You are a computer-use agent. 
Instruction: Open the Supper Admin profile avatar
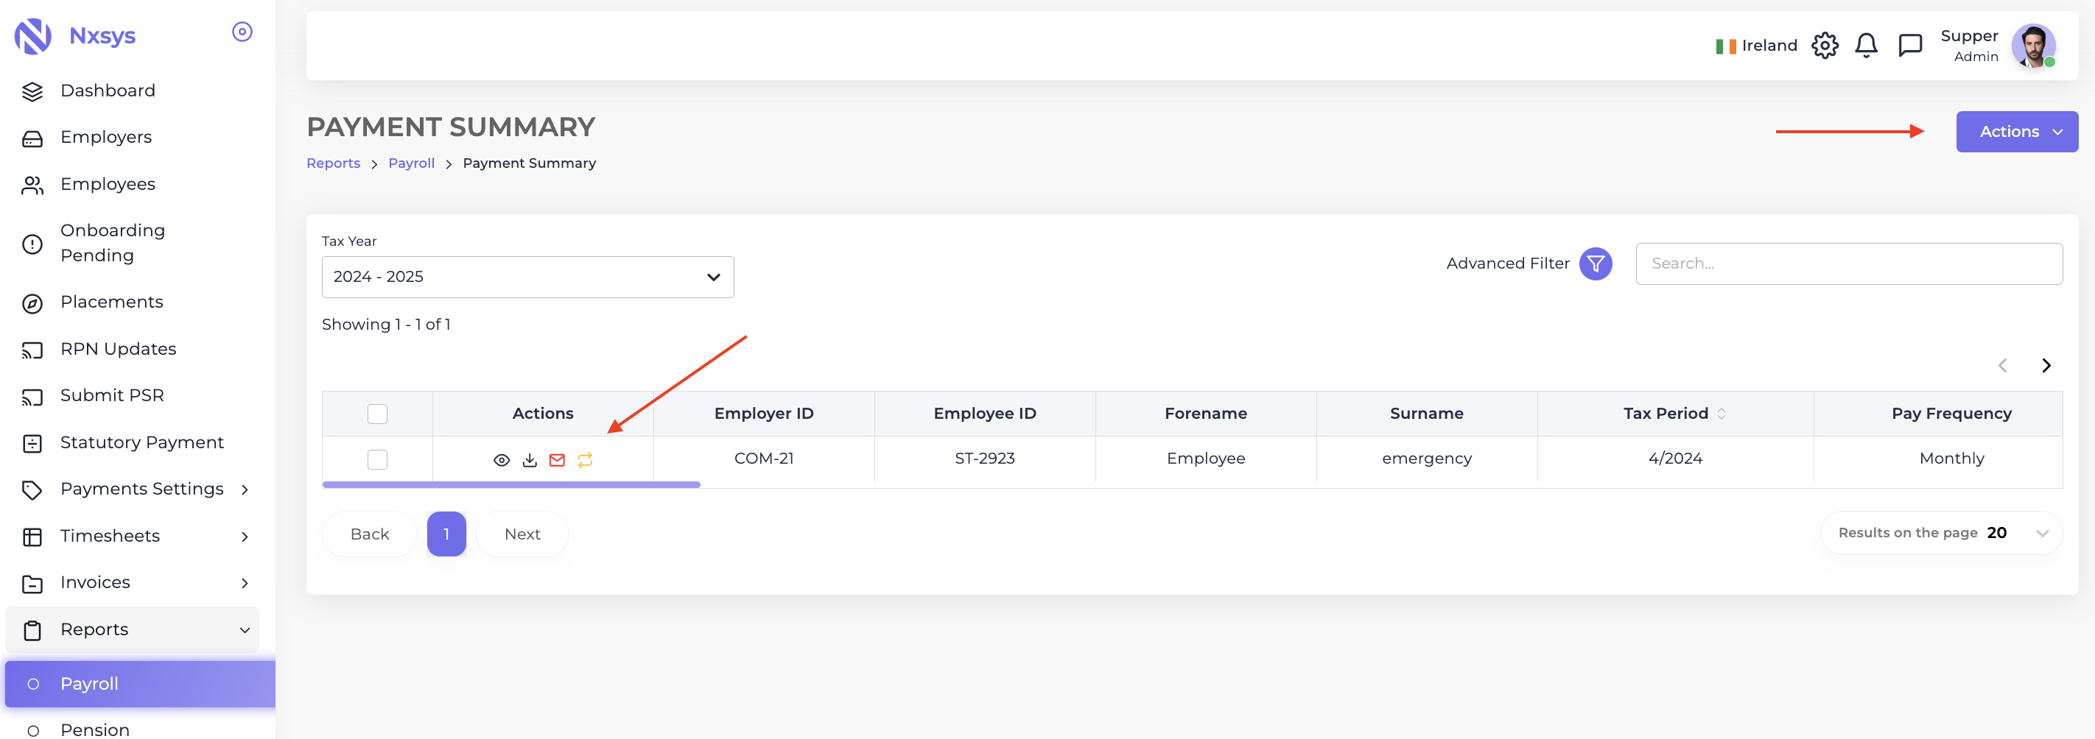[x=2033, y=46]
